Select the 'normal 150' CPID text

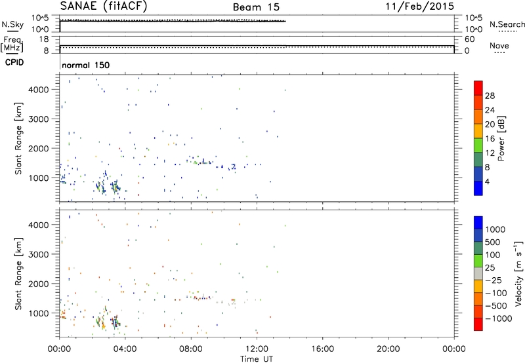(86, 65)
